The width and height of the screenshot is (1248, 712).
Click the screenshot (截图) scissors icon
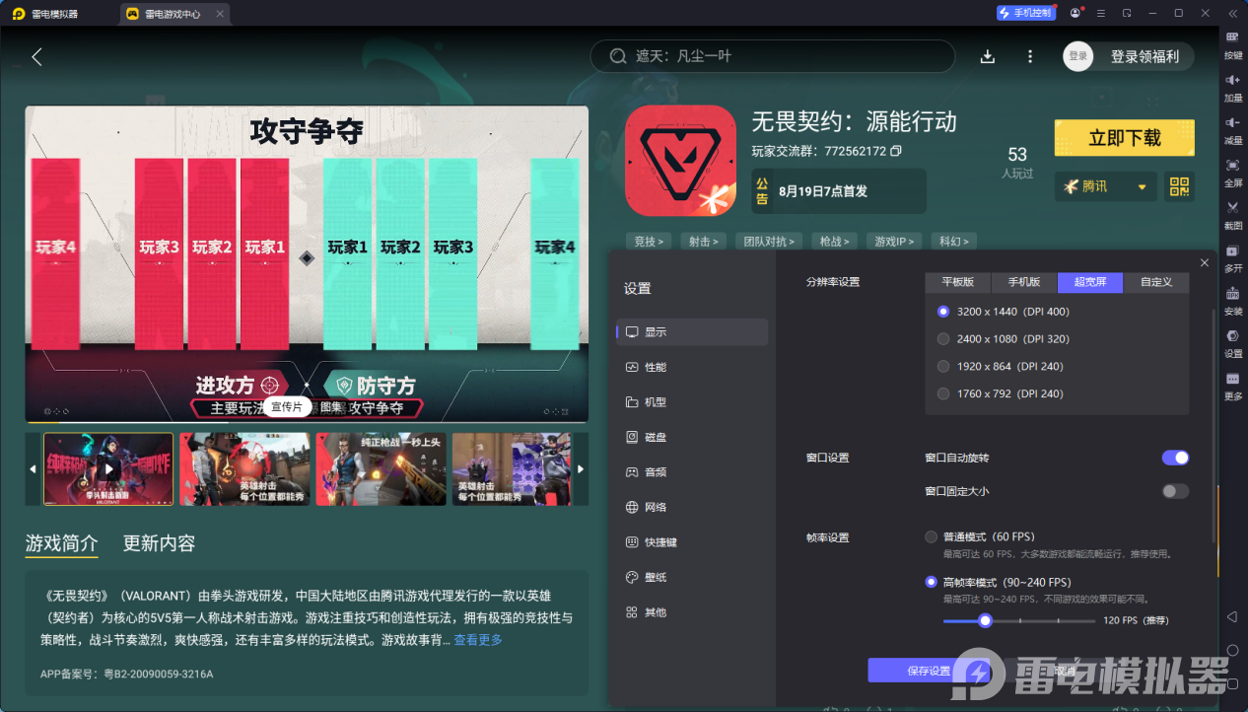coord(1232,208)
